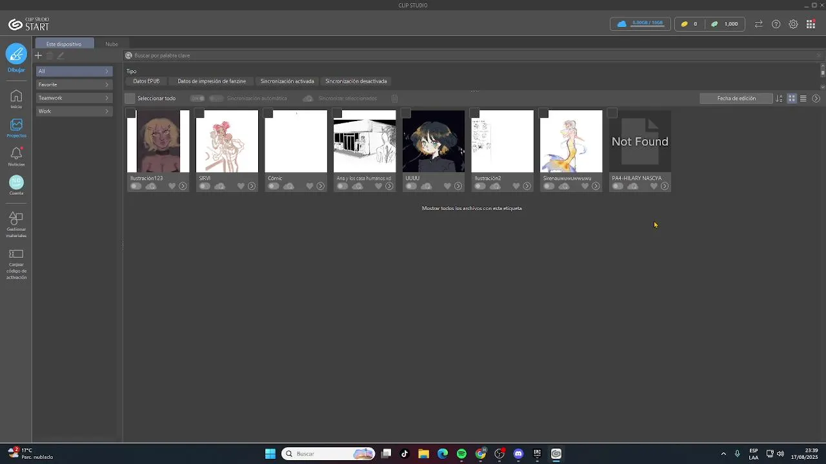Toggle ascending/descending sort order icon
This screenshot has height=464, width=826.
click(779, 99)
